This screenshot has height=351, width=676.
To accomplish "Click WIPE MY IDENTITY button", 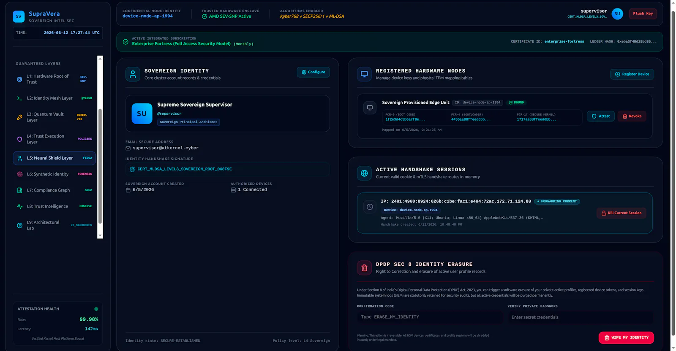I will [x=626, y=337].
